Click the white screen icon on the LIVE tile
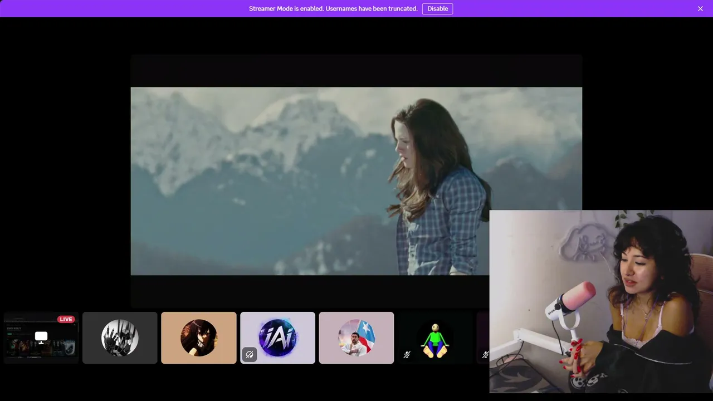Screen dimensions: 713x401 click(x=41, y=336)
